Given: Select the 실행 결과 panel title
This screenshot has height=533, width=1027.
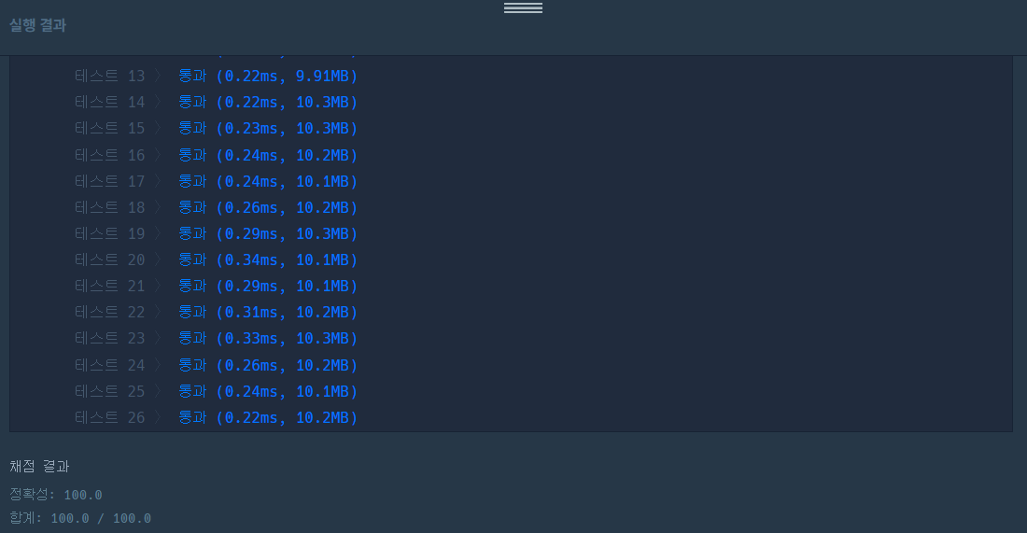Looking at the screenshot, I should 38,25.
